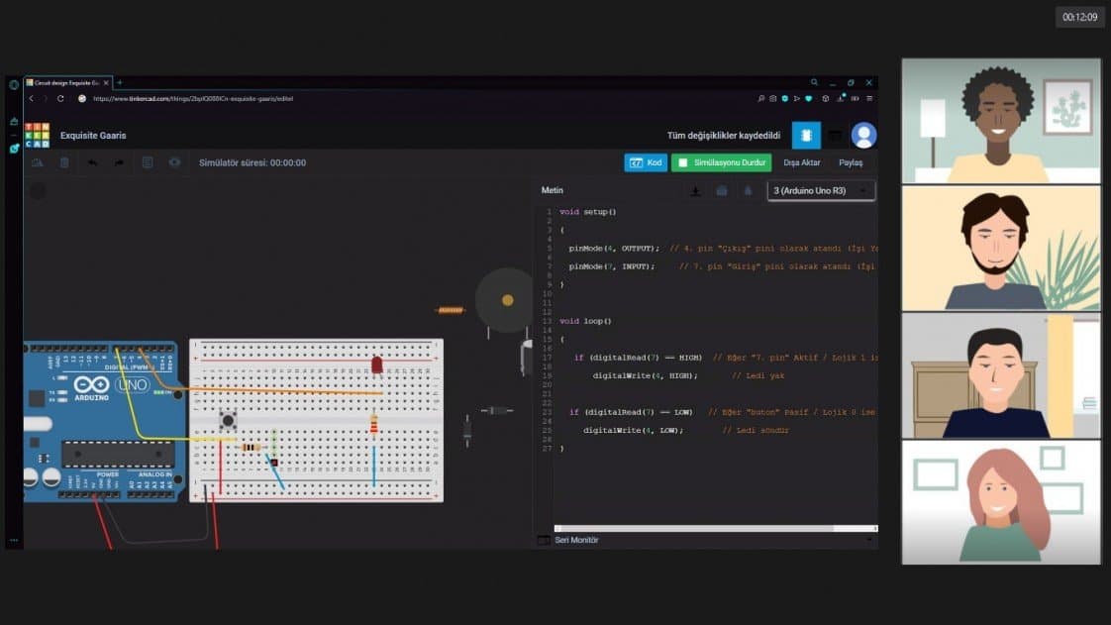This screenshot has height=625, width=1111.
Task: Redo with the right arrow icon
Action: [119, 163]
